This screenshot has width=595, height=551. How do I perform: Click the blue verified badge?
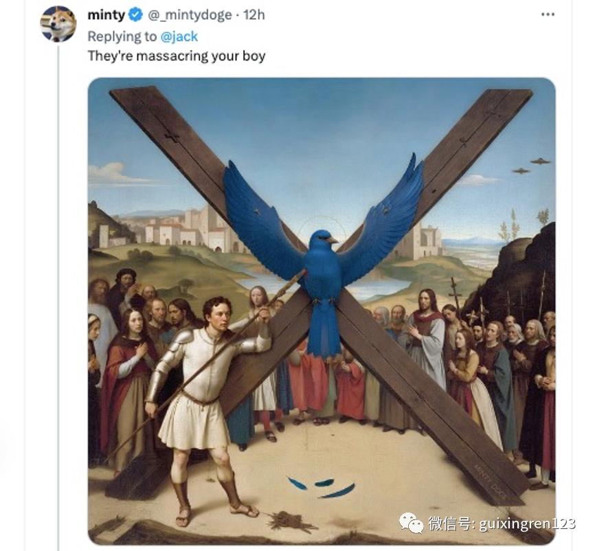(x=135, y=15)
